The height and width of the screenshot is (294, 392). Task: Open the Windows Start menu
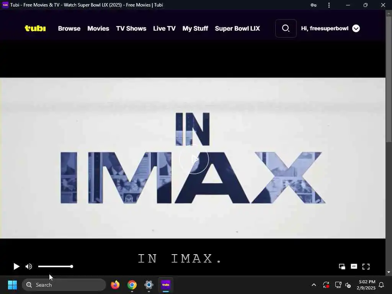point(13,285)
